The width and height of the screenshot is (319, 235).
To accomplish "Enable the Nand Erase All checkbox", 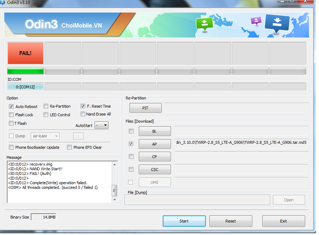I will point(83,114).
